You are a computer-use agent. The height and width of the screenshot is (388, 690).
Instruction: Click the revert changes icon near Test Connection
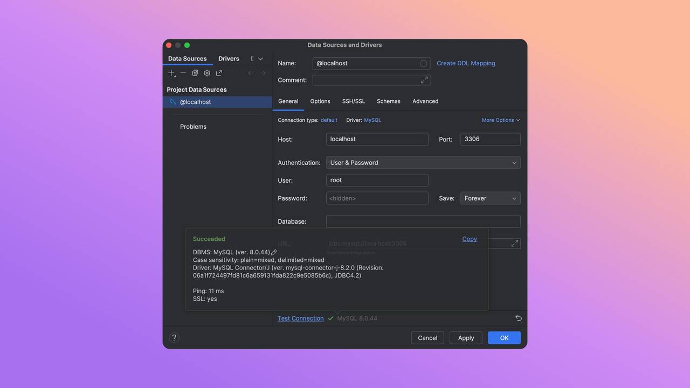(518, 318)
